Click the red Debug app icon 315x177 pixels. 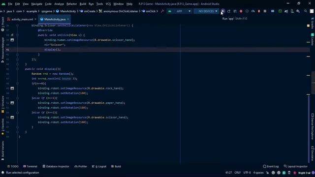[241, 11]
